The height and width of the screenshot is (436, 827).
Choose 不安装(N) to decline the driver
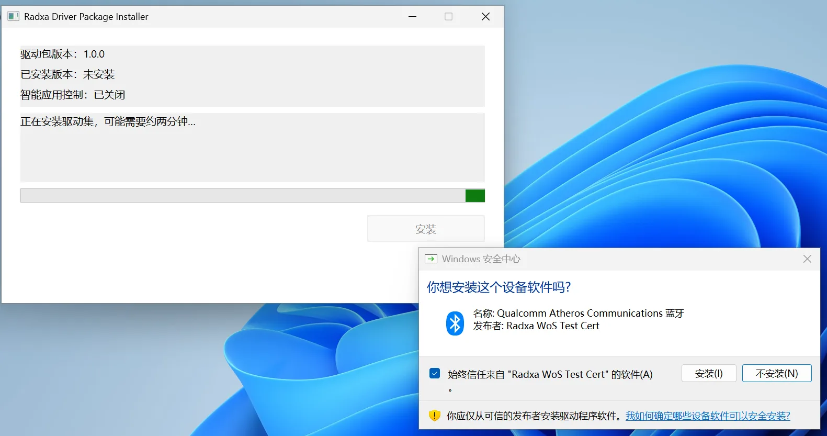coord(777,373)
